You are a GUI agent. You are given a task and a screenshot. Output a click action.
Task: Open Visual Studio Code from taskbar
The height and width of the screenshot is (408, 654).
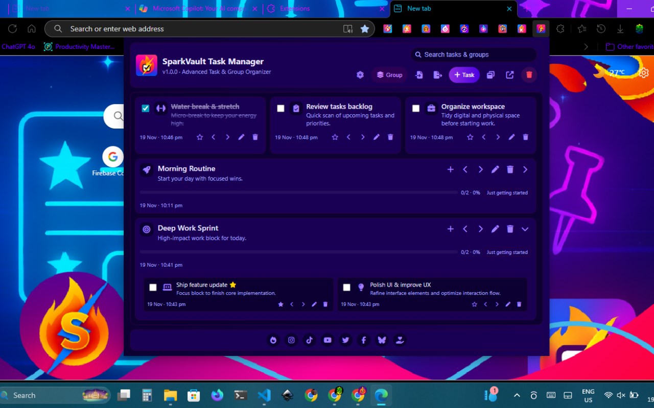tap(264, 395)
